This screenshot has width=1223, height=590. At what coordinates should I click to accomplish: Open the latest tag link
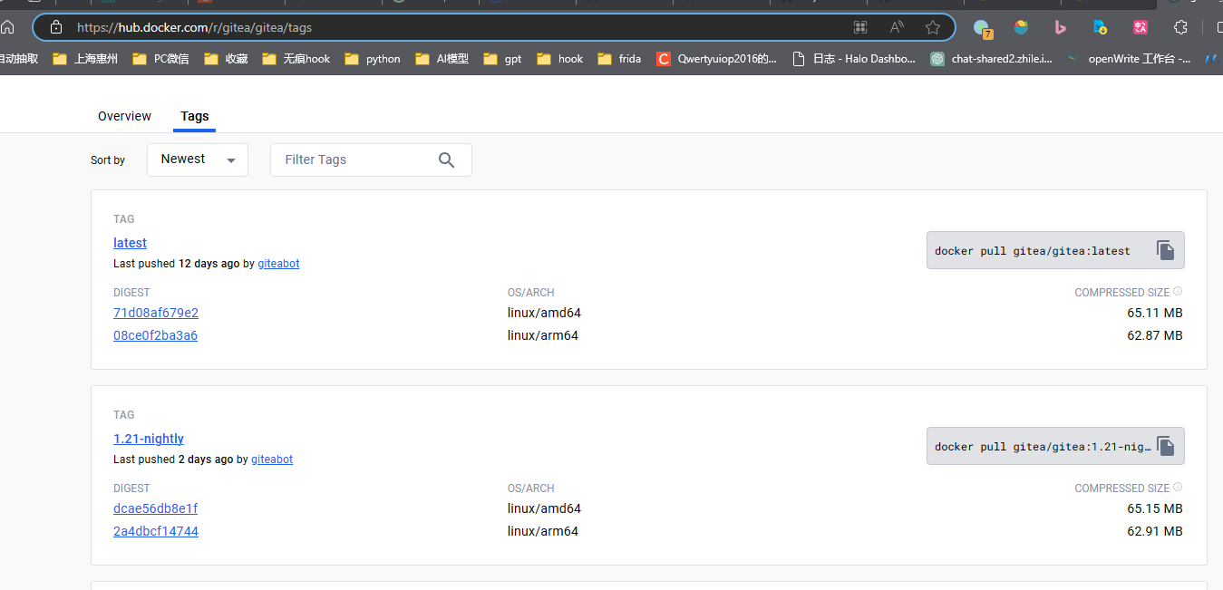[x=130, y=243]
